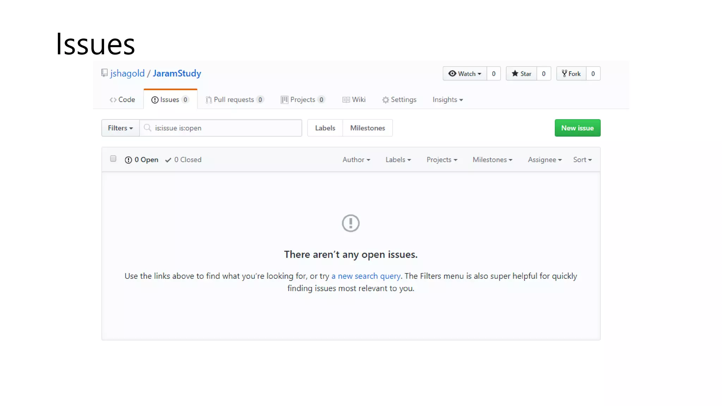Tick the select-all issues checkbox

(113, 159)
